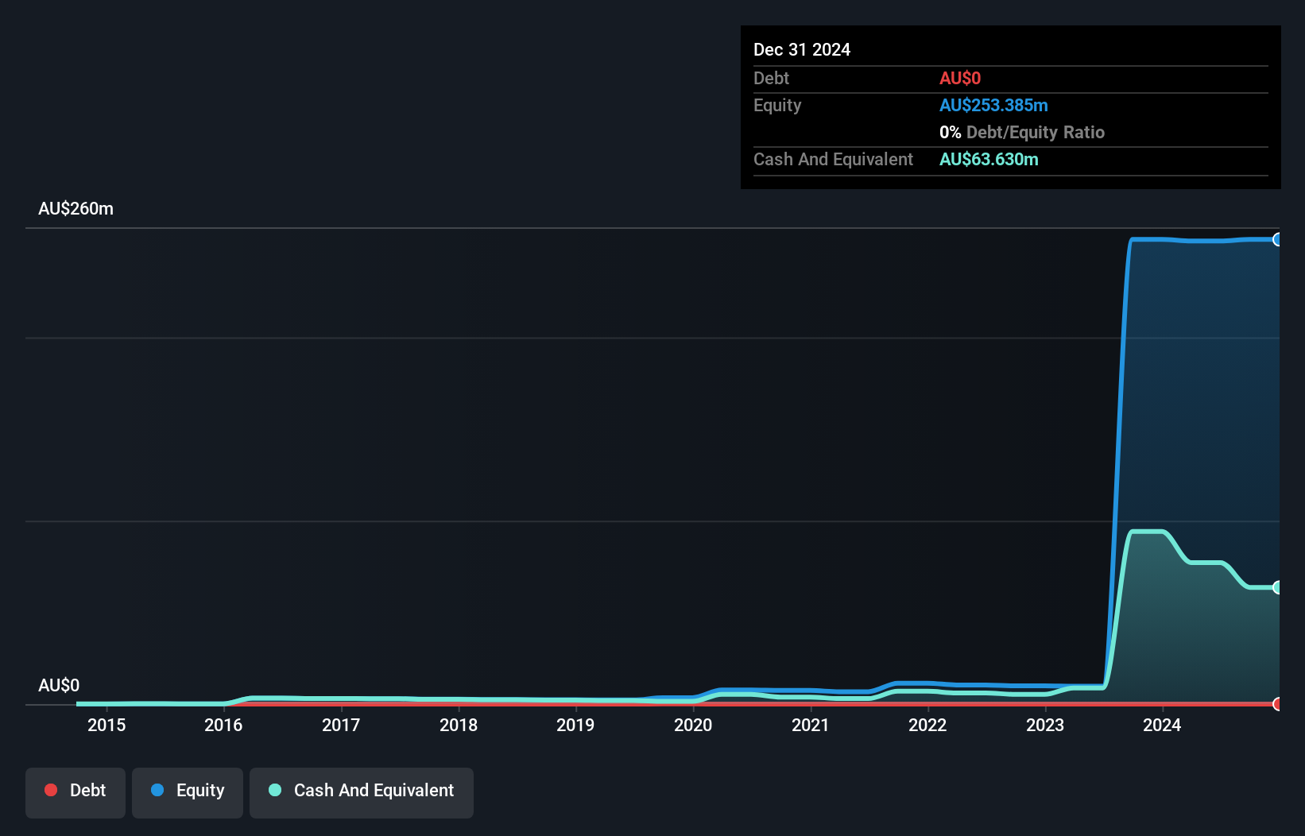Image resolution: width=1305 pixels, height=836 pixels.
Task: Click the AU$260m y-axis label
Action: click(x=76, y=209)
